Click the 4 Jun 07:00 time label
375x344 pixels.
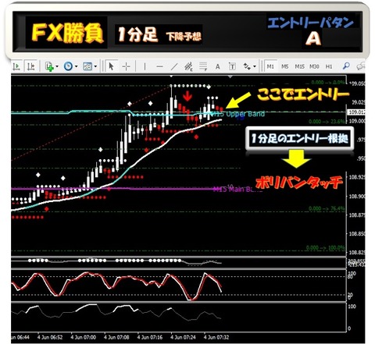(84, 337)
